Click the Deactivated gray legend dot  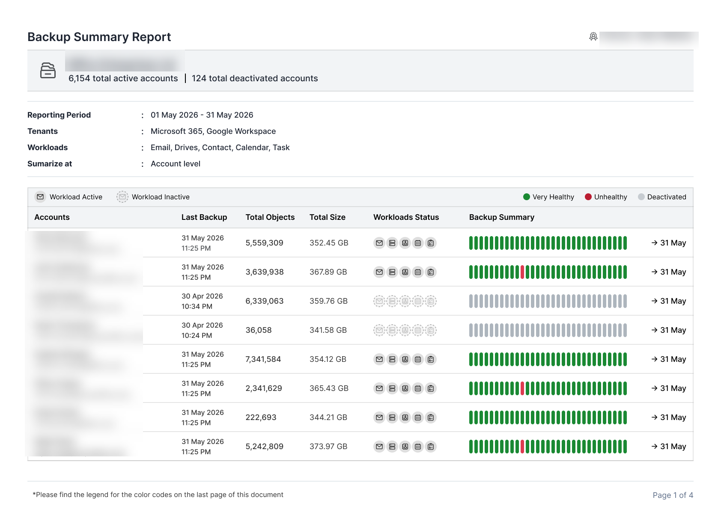click(x=641, y=197)
